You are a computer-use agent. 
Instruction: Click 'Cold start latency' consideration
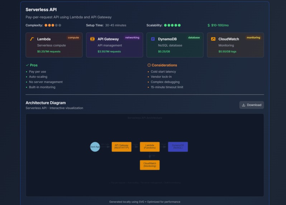163,72
